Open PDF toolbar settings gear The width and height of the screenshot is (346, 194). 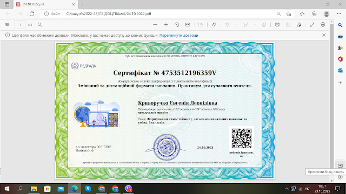pyautogui.click(x=323, y=25)
